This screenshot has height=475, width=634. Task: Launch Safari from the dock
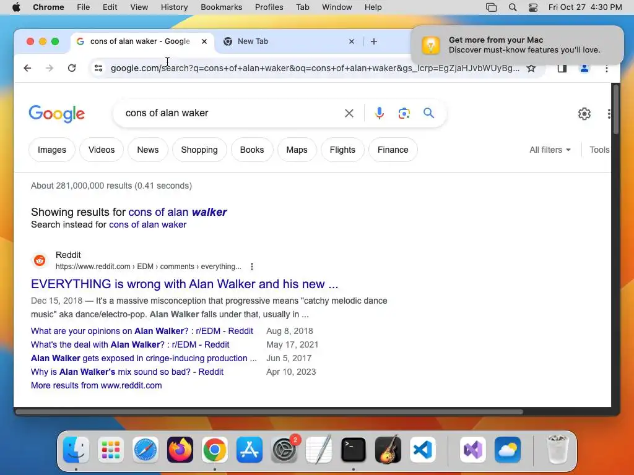(145, 450)
